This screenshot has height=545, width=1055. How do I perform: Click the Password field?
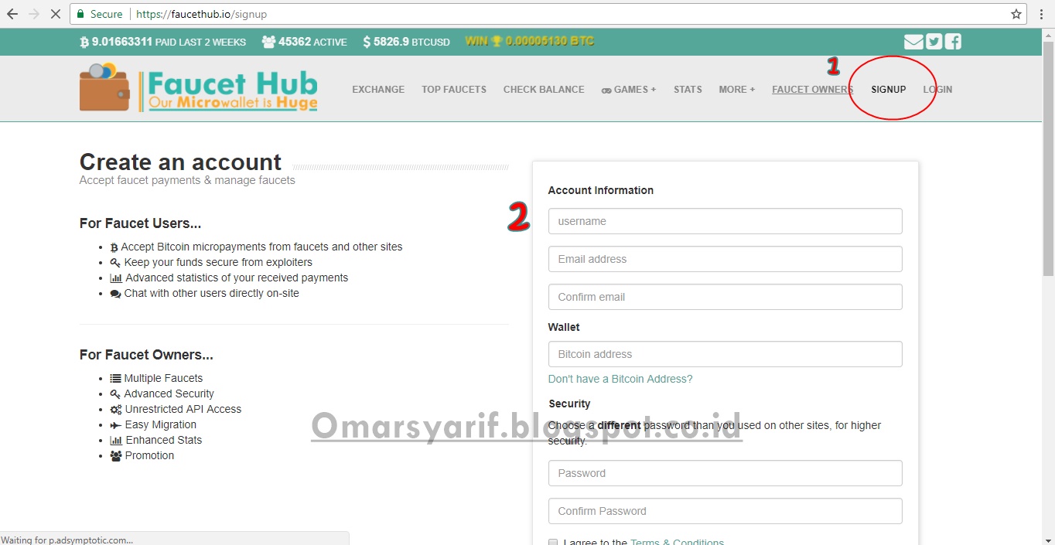[725, 473]
